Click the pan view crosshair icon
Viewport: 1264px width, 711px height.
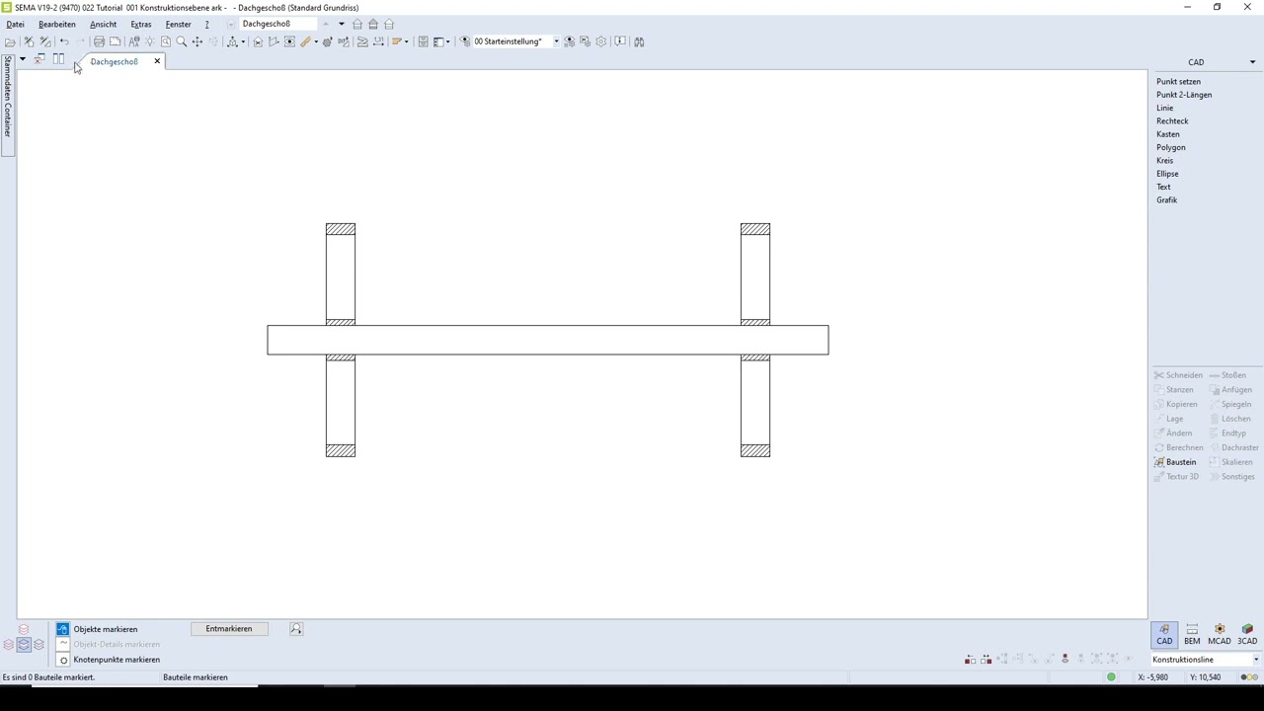197,41
